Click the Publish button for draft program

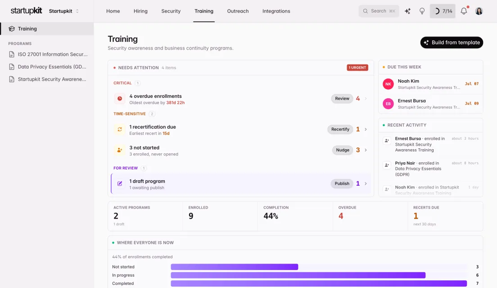coord(342,183)
